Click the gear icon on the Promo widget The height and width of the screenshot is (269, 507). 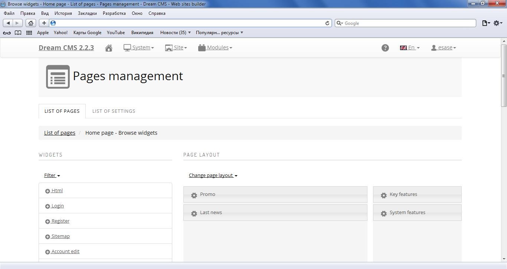point(193,194)
